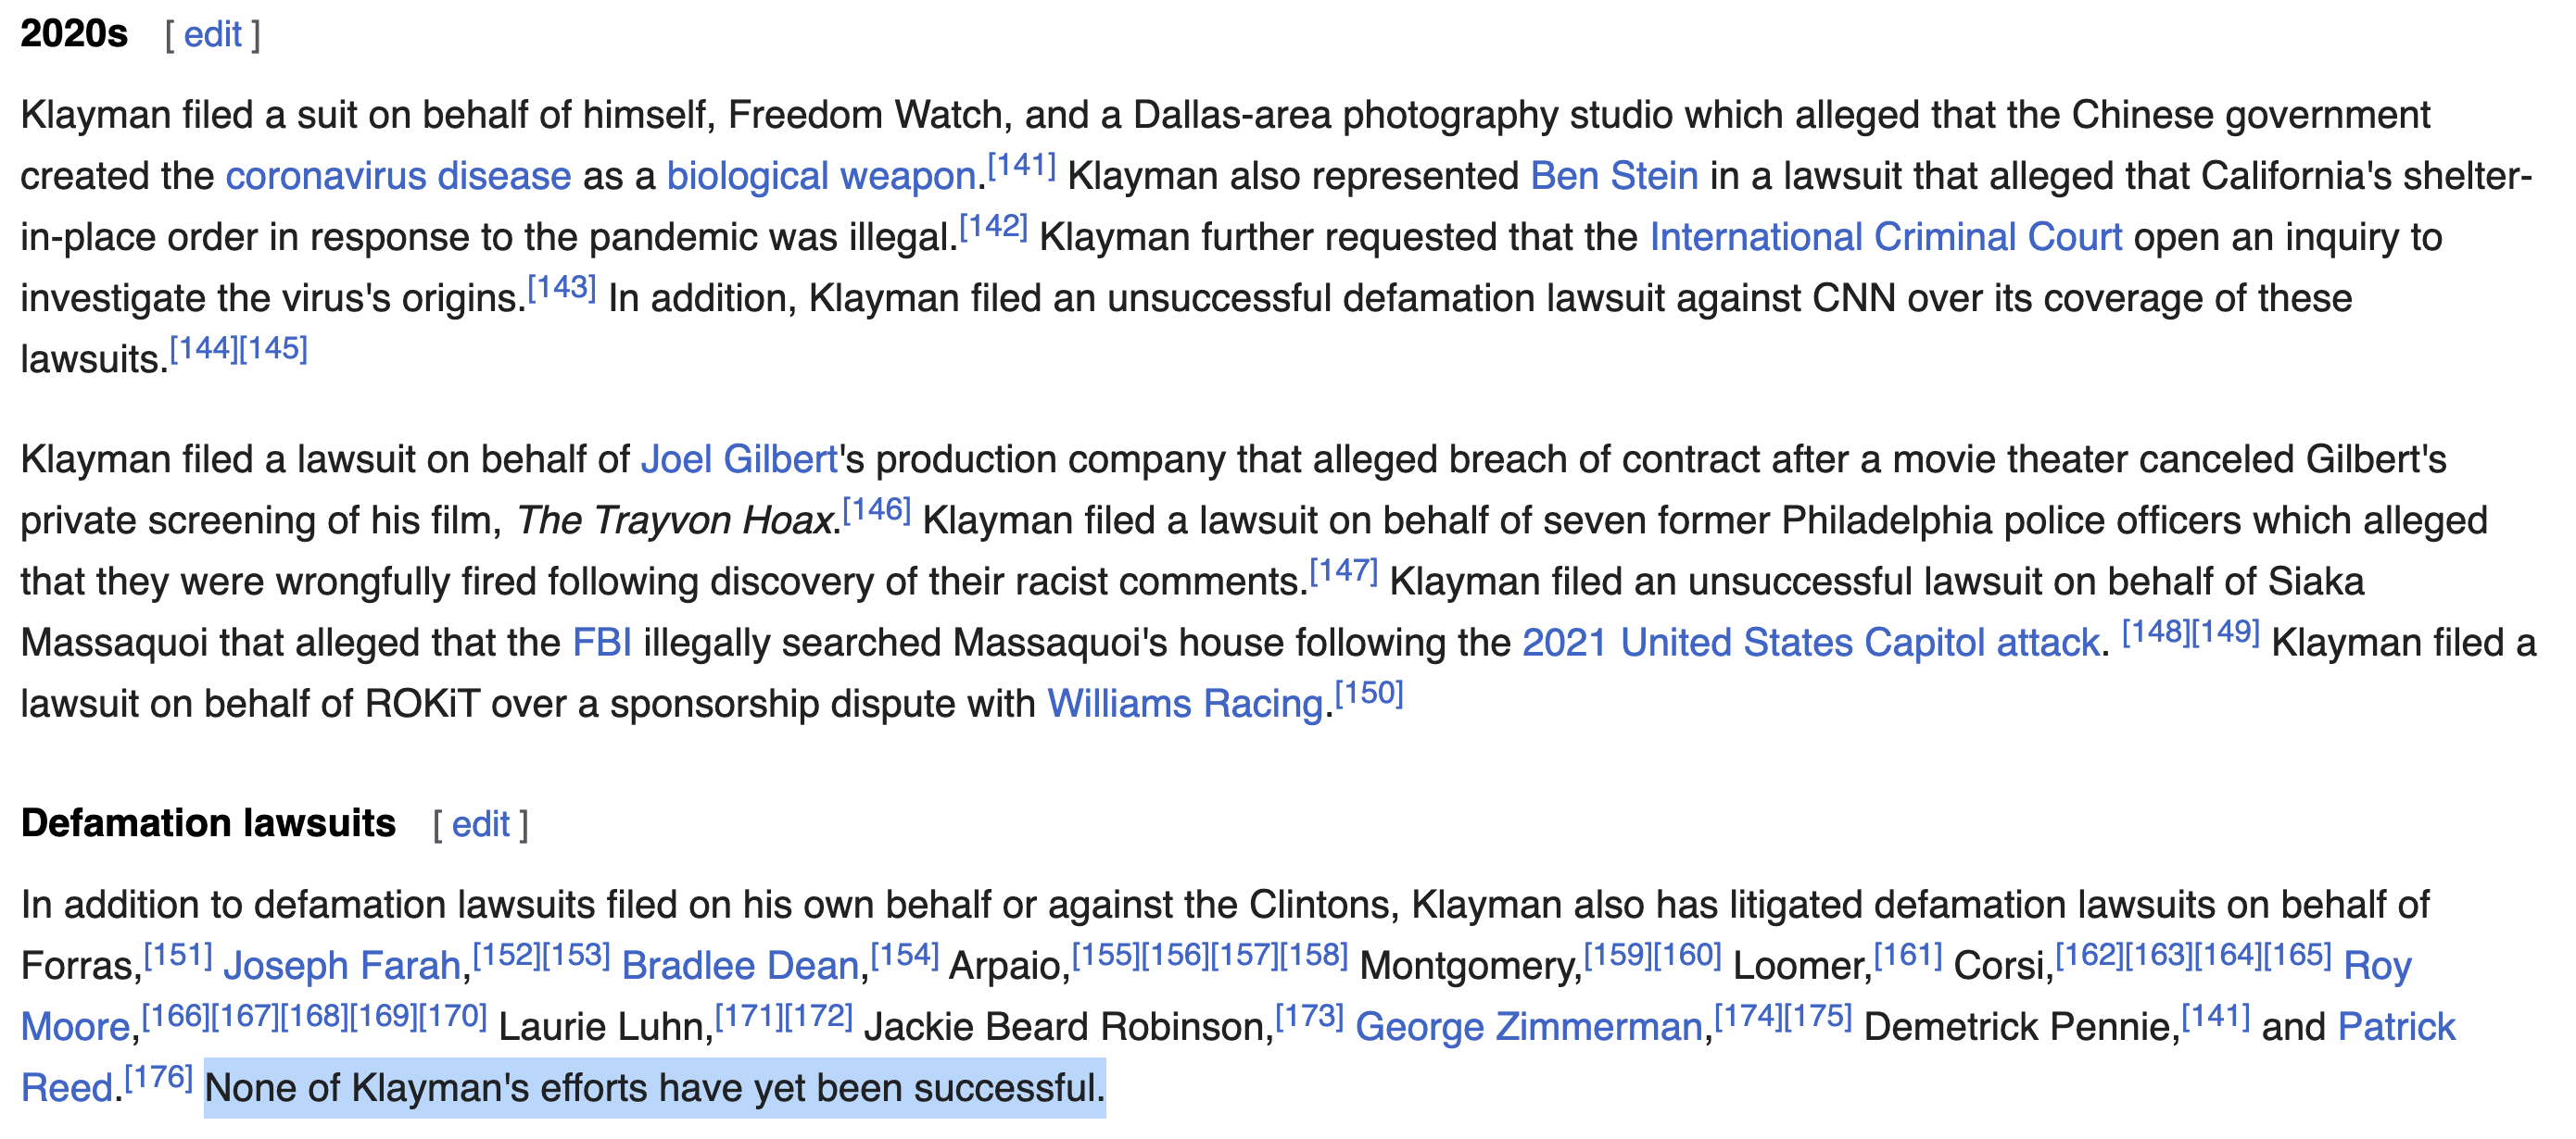The width and height of the screenshot is (2576, 1139).
Task: Jump to citation reference 143
Action: [562, 287]
